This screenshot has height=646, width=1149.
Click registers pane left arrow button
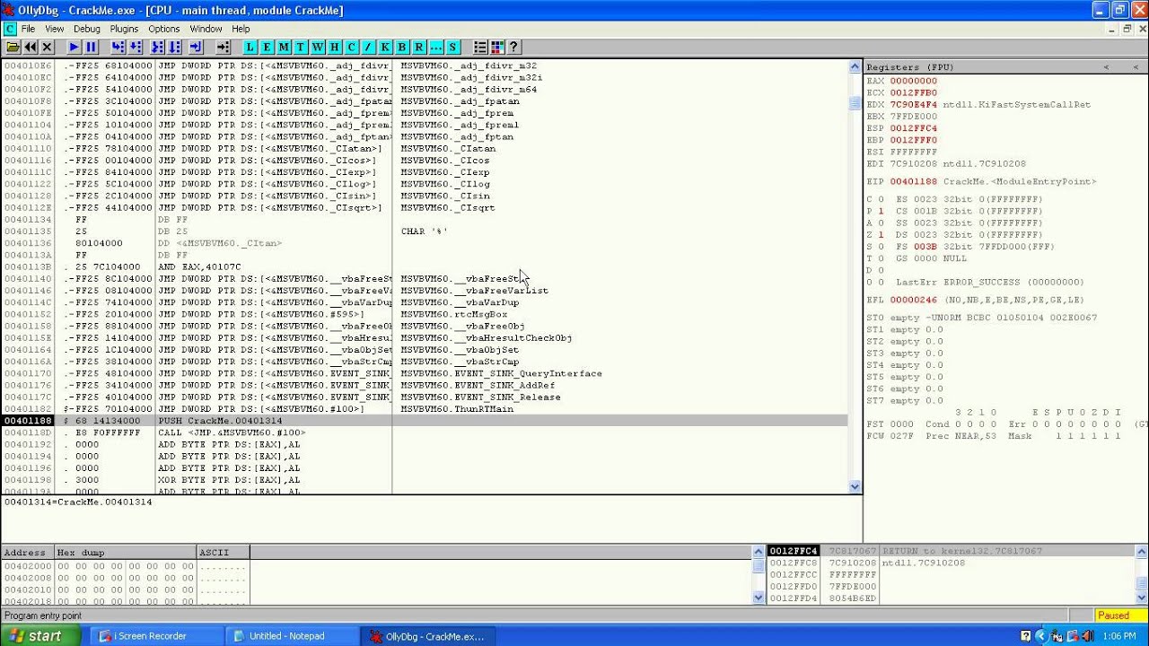coord(1106,67)
